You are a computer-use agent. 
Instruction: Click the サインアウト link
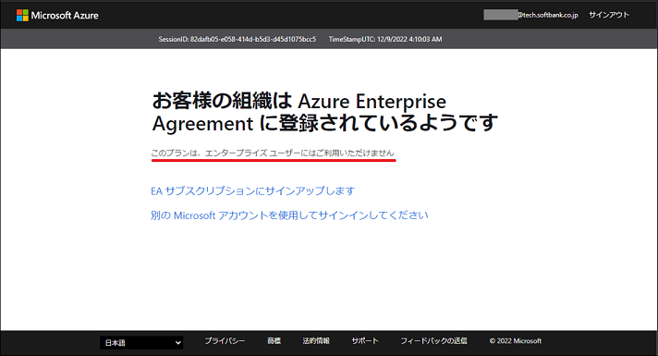point(609,15)
